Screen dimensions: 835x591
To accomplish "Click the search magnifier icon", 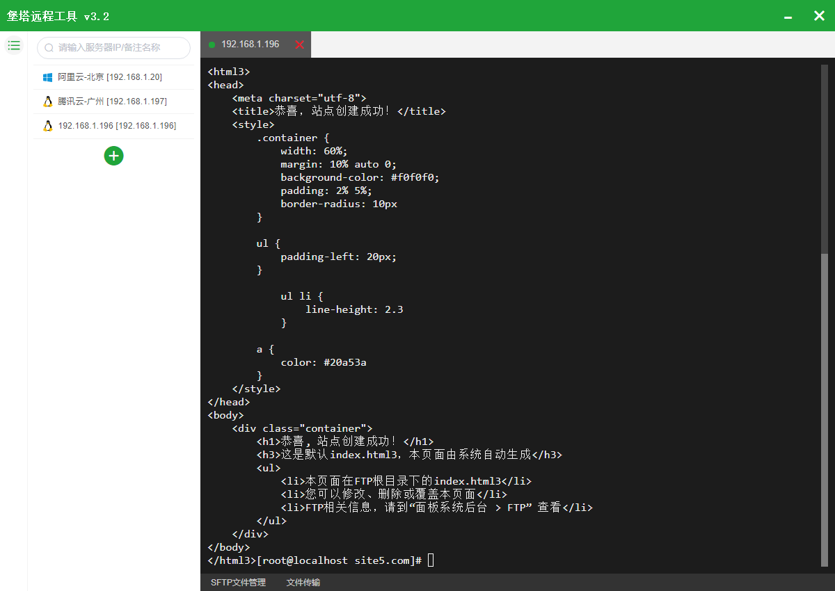I will coord(49,48).
